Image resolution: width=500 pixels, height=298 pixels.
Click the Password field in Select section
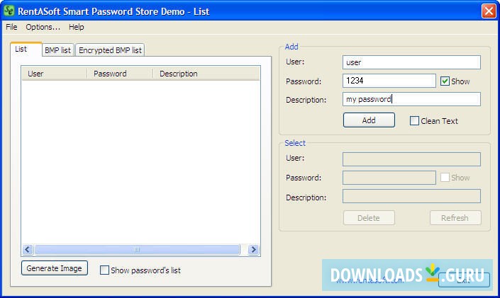click(389, 178)
